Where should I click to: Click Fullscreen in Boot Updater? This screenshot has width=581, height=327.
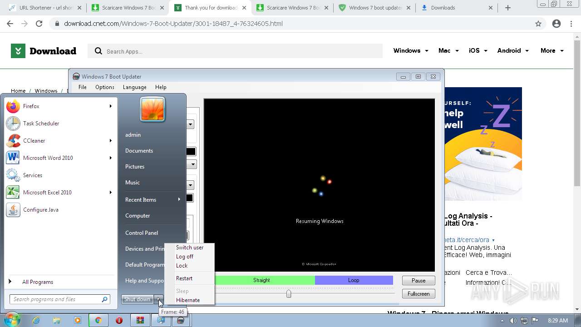coord(419,294)
